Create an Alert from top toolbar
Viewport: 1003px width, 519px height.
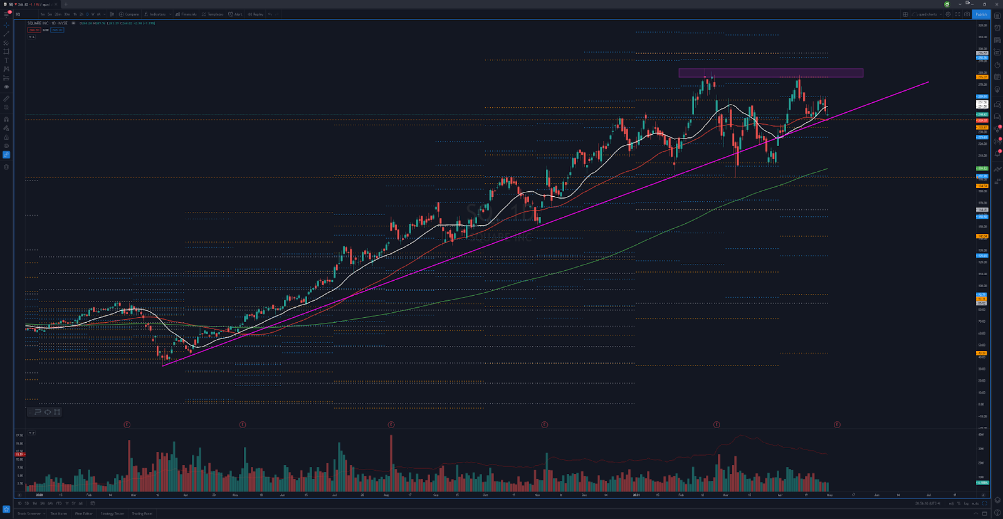point(235,14)
